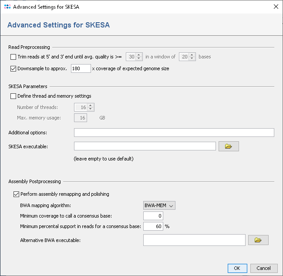
Task: Cancel the advanced settings dialog
Action: (263, 268)
